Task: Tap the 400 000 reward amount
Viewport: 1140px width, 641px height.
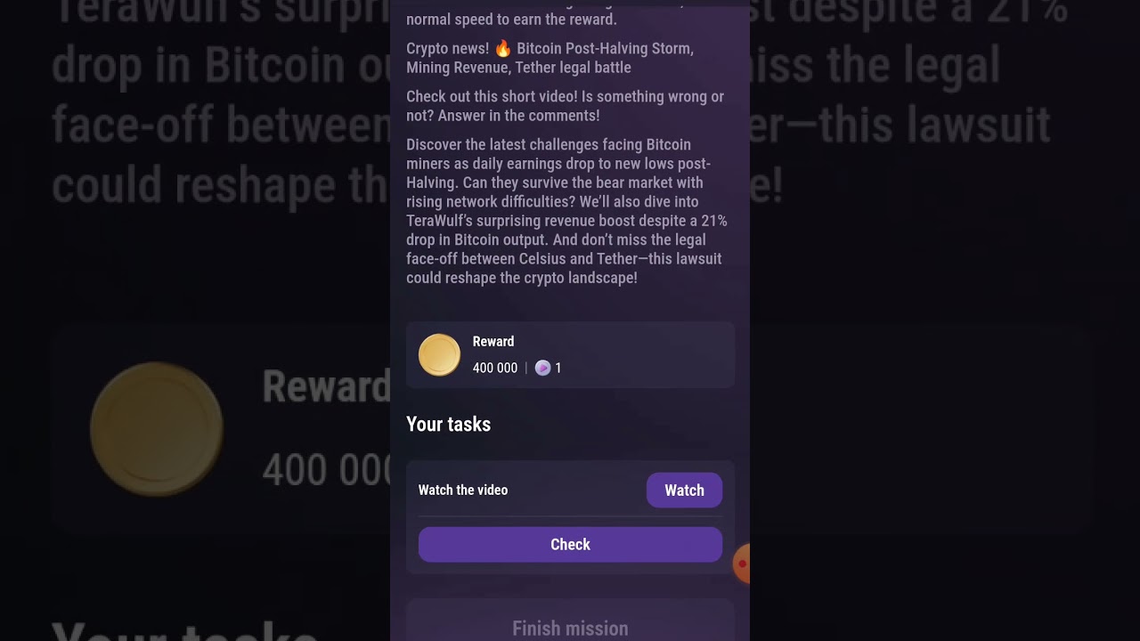Action: [495, 368]
